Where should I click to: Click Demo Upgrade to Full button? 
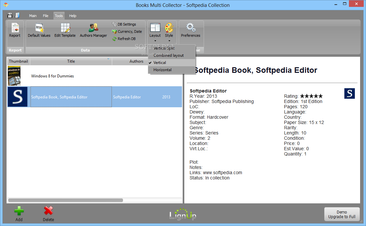(342, 214)
